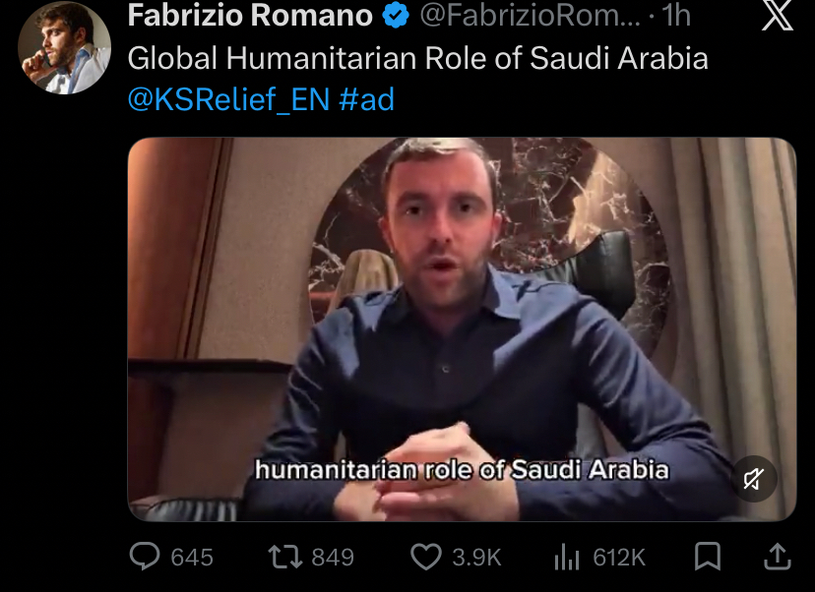Click the 1h timestamp
This screenshot has height=592, width=815.
click(676, 15)
